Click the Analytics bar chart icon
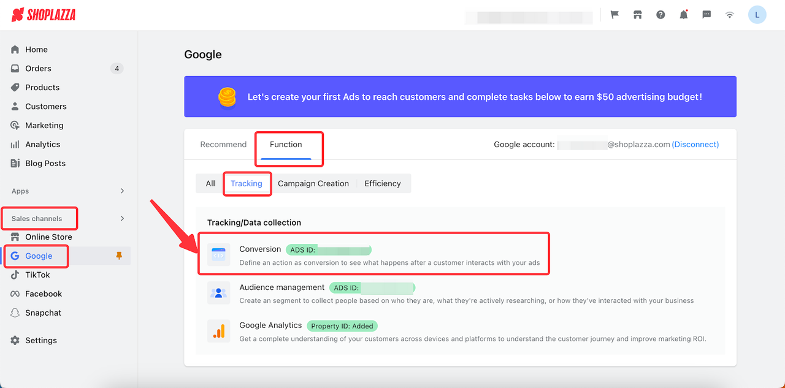The width and height of the screenshot is (785, 388). (15, 145)
